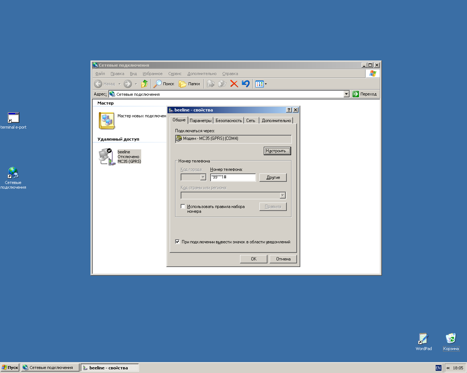Viewport: 467px width, 373px height.
Task: Switch to the Сеть tab
Action: pos(251,121)
